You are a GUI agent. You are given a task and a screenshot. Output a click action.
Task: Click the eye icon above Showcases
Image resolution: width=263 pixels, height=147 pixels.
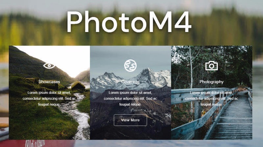click(49, 66)
